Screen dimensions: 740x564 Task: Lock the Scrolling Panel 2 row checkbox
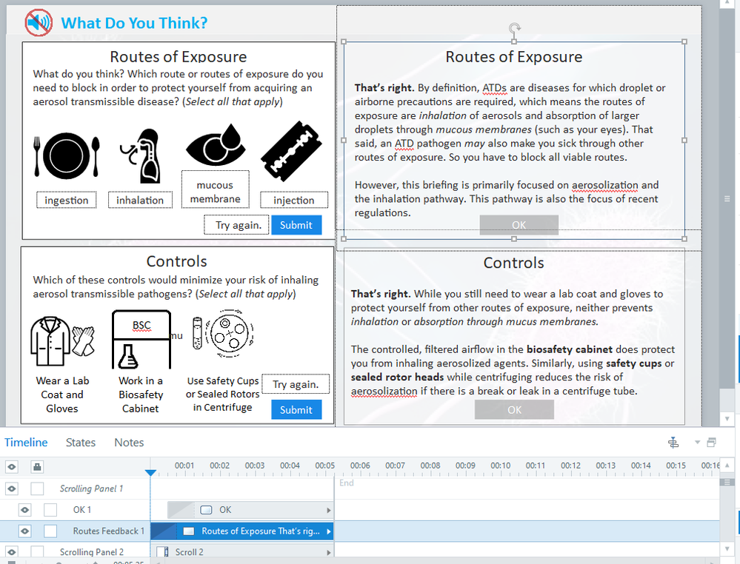pyautogui.click(x=37, y=551)
